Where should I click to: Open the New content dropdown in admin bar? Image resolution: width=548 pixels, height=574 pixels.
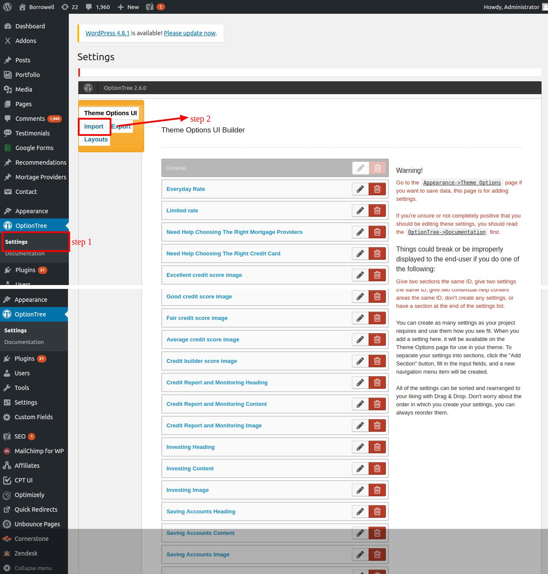click(128, 7)
